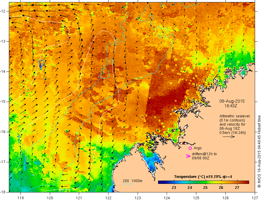Viewport: 261px width, 201px height.
Task: Click longitude axis label 125
Action: click(196, 198)
